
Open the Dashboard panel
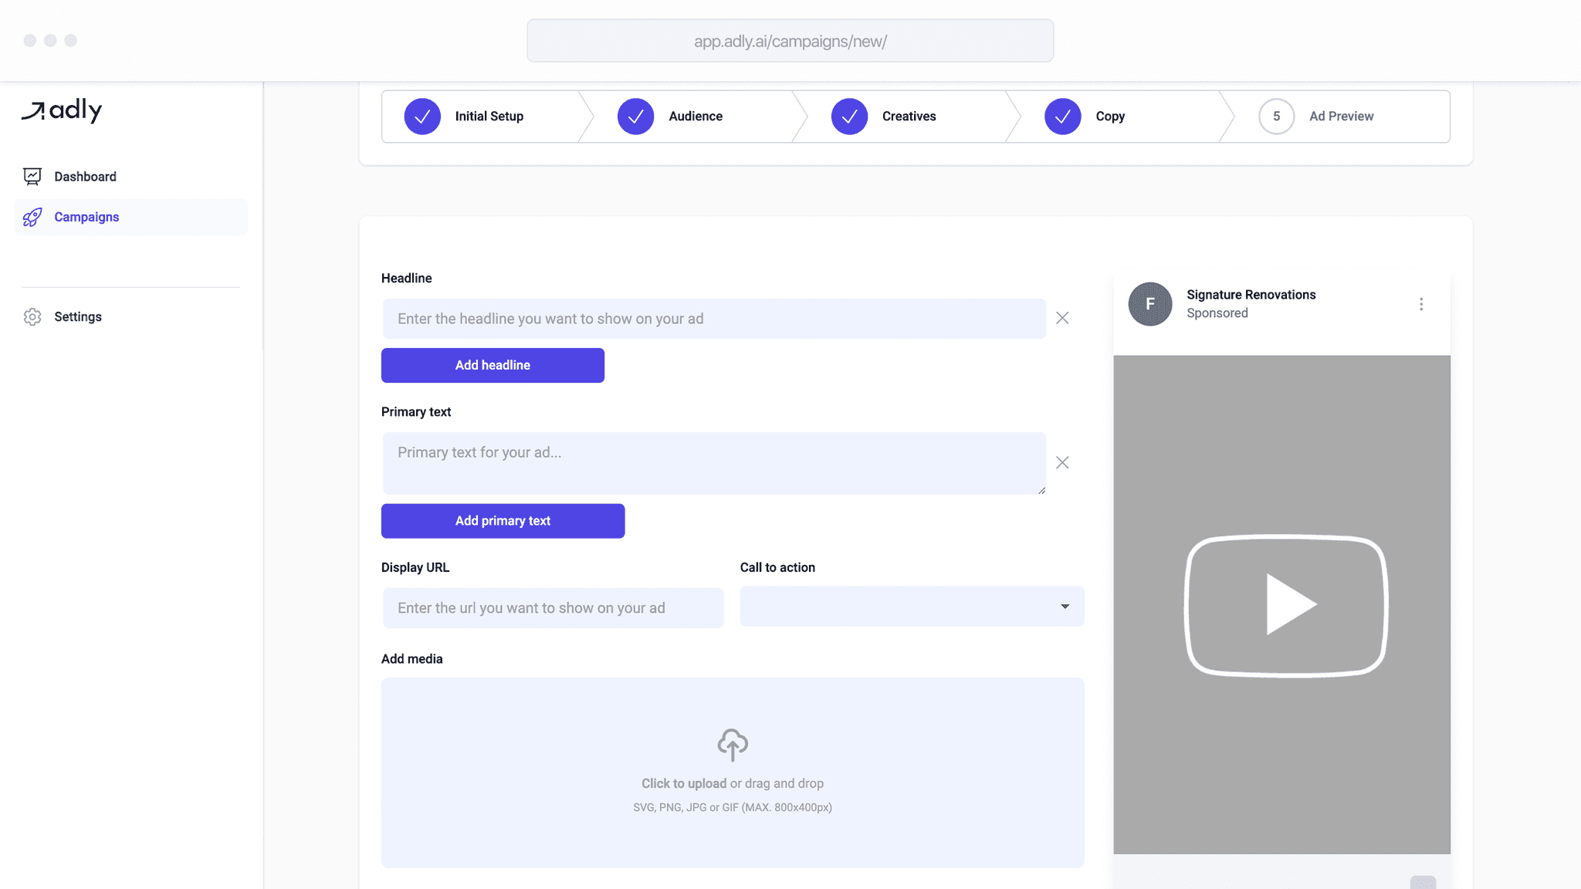[x=84, y=176]
